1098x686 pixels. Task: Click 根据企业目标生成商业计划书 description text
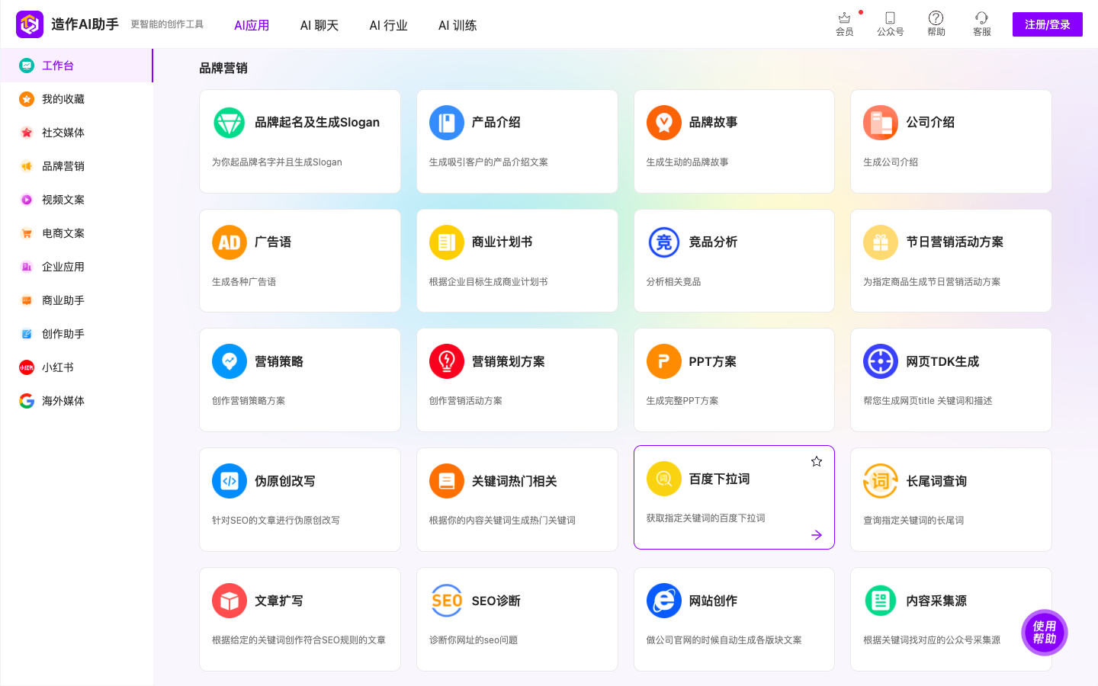[489, 282]
